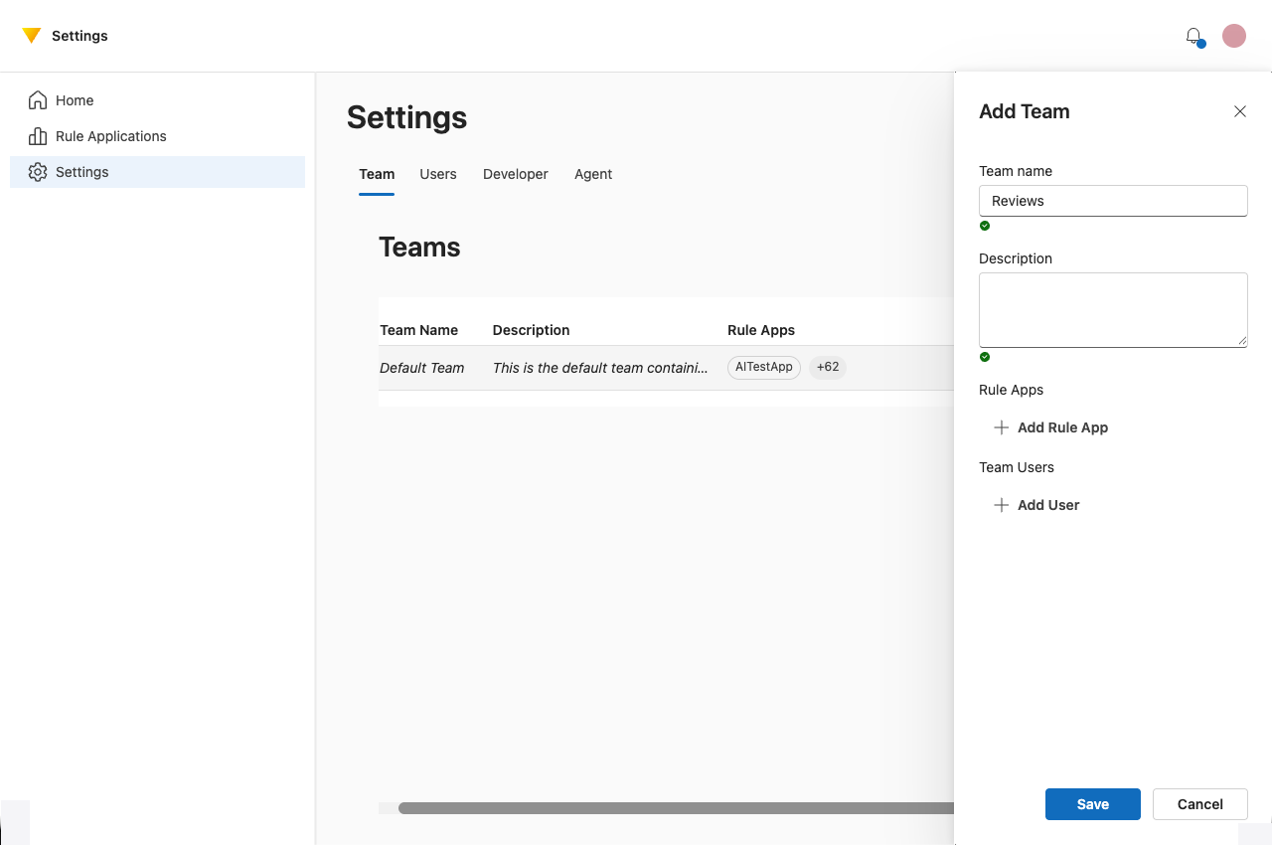Save the new Reviews team

(x=1092, y=804)
